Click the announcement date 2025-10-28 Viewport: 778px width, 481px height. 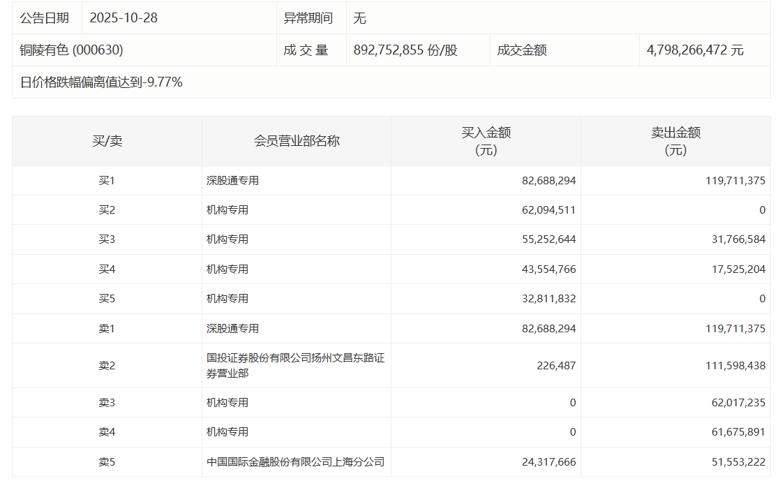tap(124, 18)
